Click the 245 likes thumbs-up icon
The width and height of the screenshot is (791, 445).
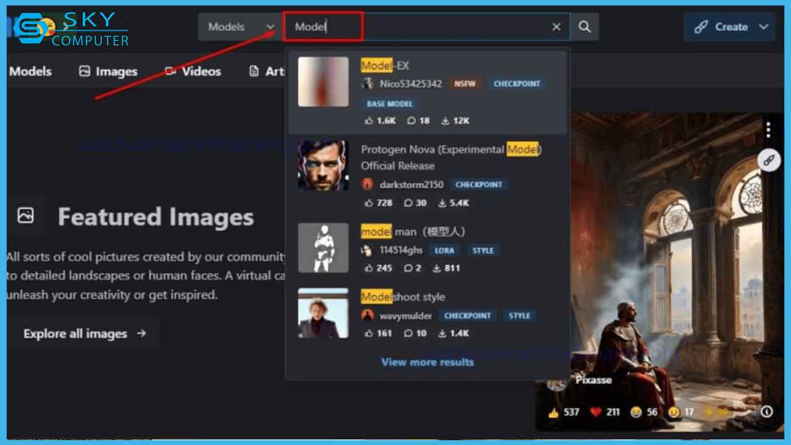(x=370, y=268)
